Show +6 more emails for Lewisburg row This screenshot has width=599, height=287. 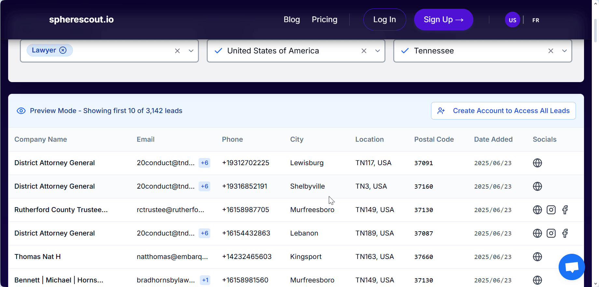click(x=204, y=163)
